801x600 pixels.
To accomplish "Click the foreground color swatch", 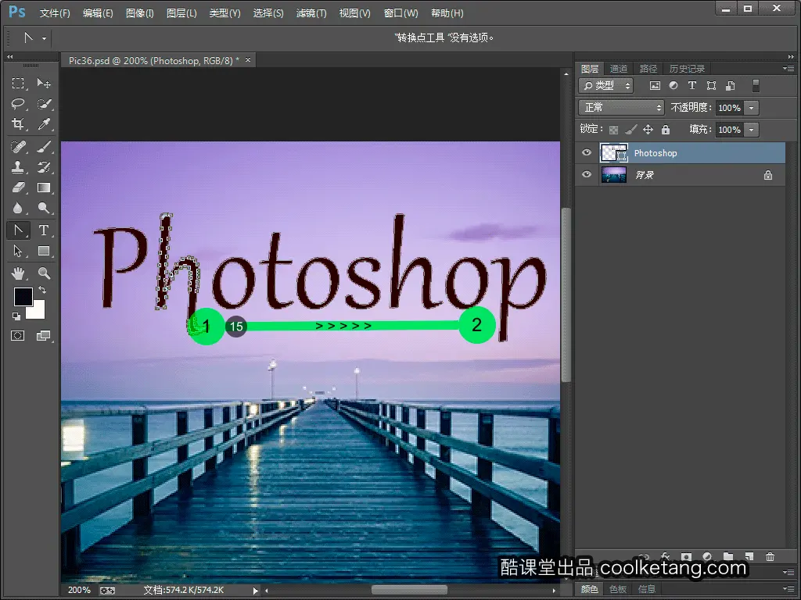I will coord(23,296).
